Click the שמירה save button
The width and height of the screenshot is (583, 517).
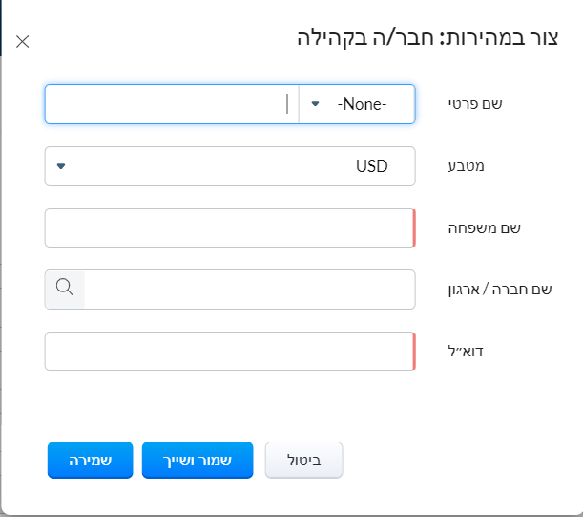90,460
